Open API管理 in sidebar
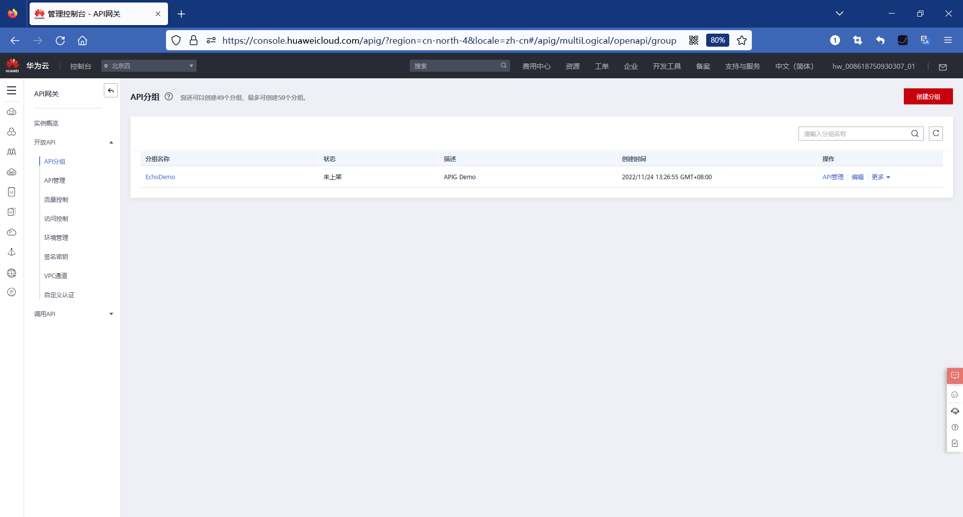Viewport: 963px width, 517px height. coord(55,181)
